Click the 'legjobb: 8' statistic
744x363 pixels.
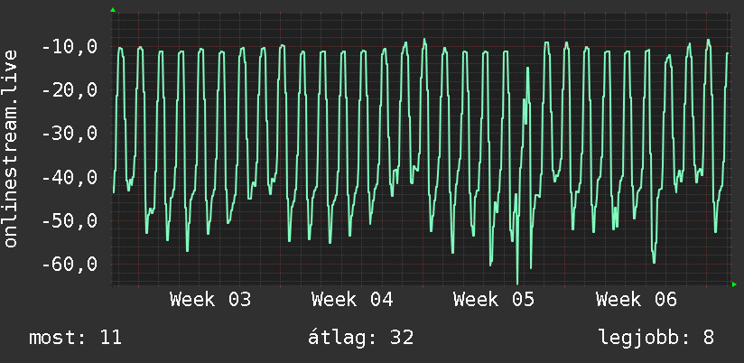tap(656, 338)
